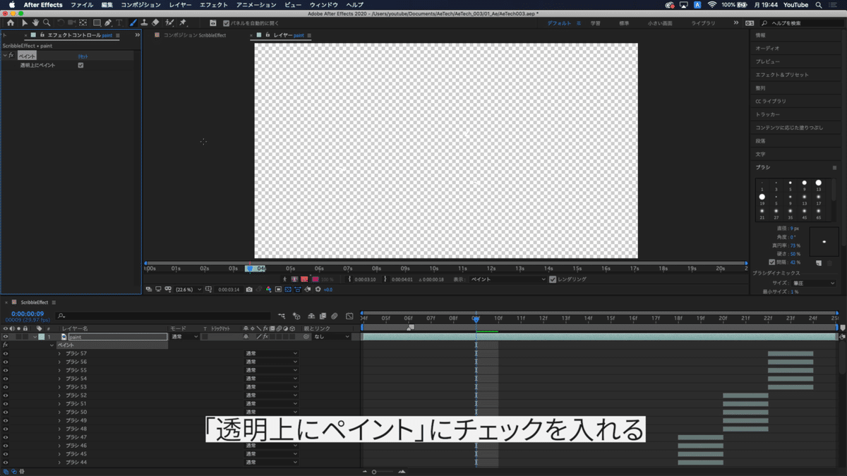
Task: Switch to the Hand tool
Action: [35, 23]
